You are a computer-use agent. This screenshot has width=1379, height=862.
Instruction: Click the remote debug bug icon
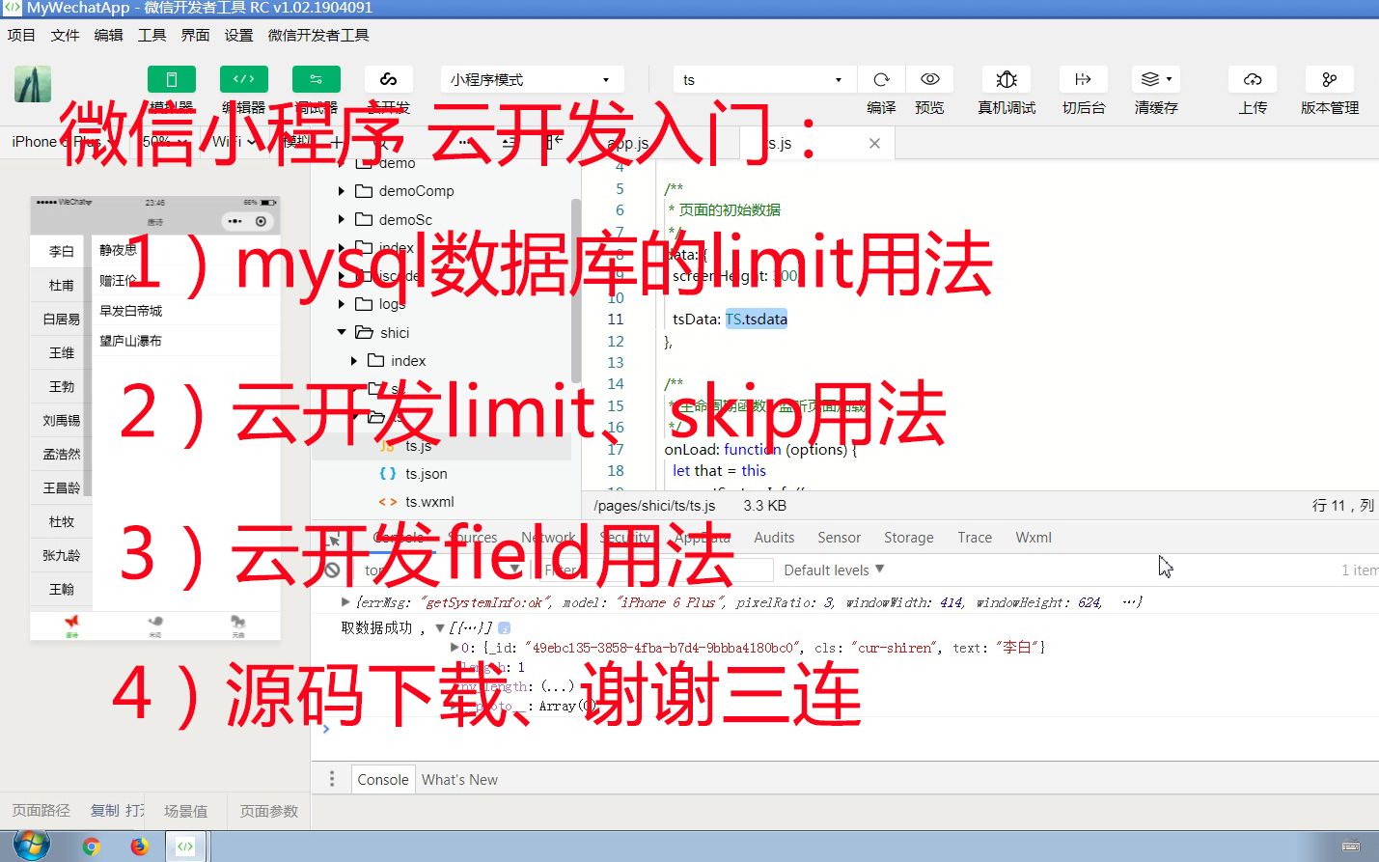click(1007, 79)
